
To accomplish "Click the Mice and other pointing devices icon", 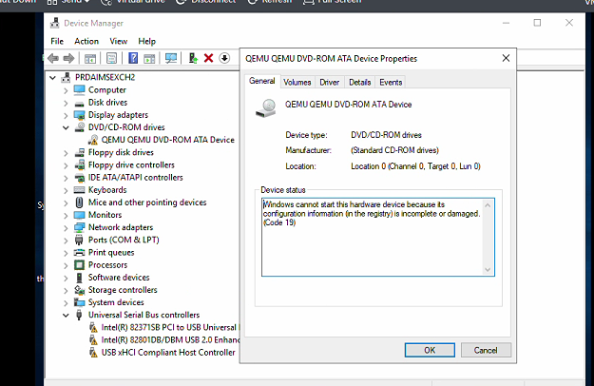I will point(79,203).
